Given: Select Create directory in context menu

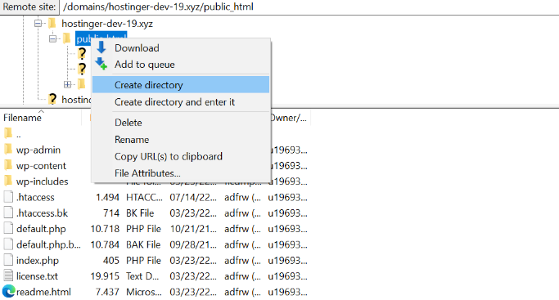Looking at the screenshot, I should tap(180, 85).
